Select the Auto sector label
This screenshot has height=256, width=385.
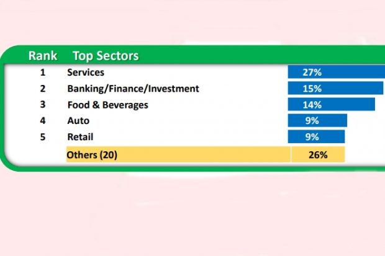coord(78,121)
